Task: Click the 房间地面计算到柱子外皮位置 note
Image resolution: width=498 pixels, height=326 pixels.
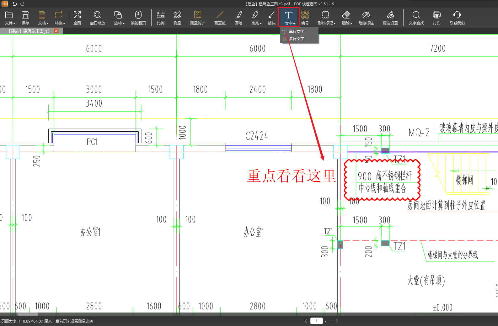Action: 446,205
